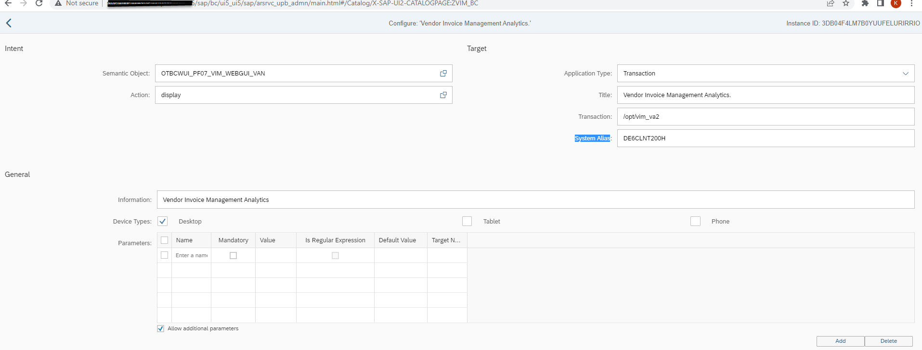Image resolution: width=922 pixels, height=350 pixels.
Task: Click the Not secure warning icon
Action: coord(58,3)
